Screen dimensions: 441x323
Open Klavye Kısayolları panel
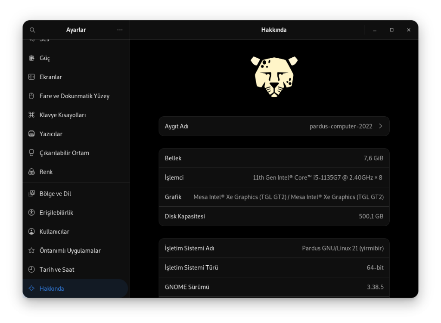pos(76,115)
